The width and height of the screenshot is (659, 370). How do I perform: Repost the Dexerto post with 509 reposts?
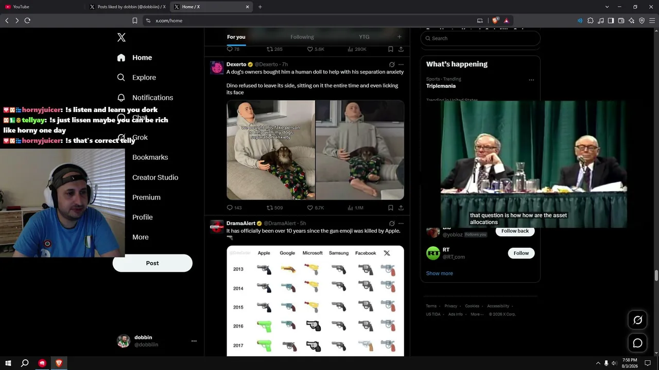point(275,208)
